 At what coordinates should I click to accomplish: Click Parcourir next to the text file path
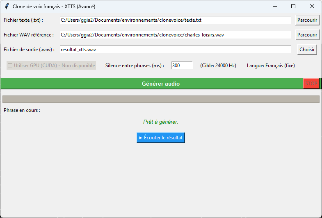pos(307,20)
